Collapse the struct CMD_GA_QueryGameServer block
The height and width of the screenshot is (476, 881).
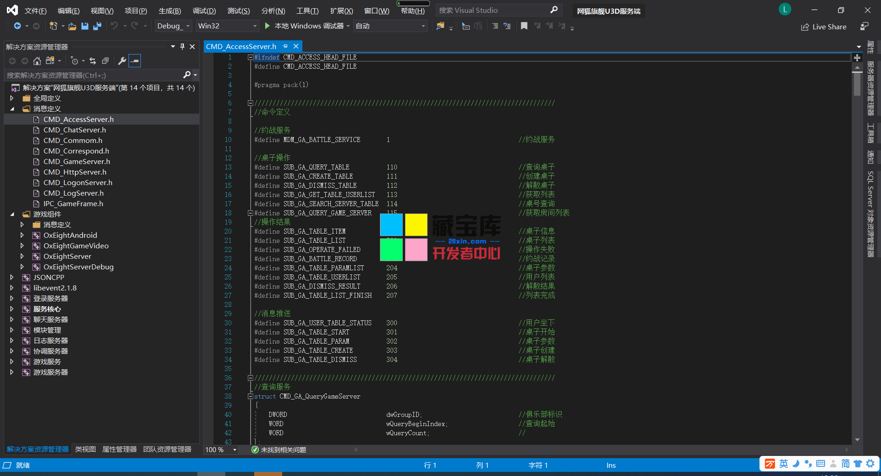tap(250, 396)
